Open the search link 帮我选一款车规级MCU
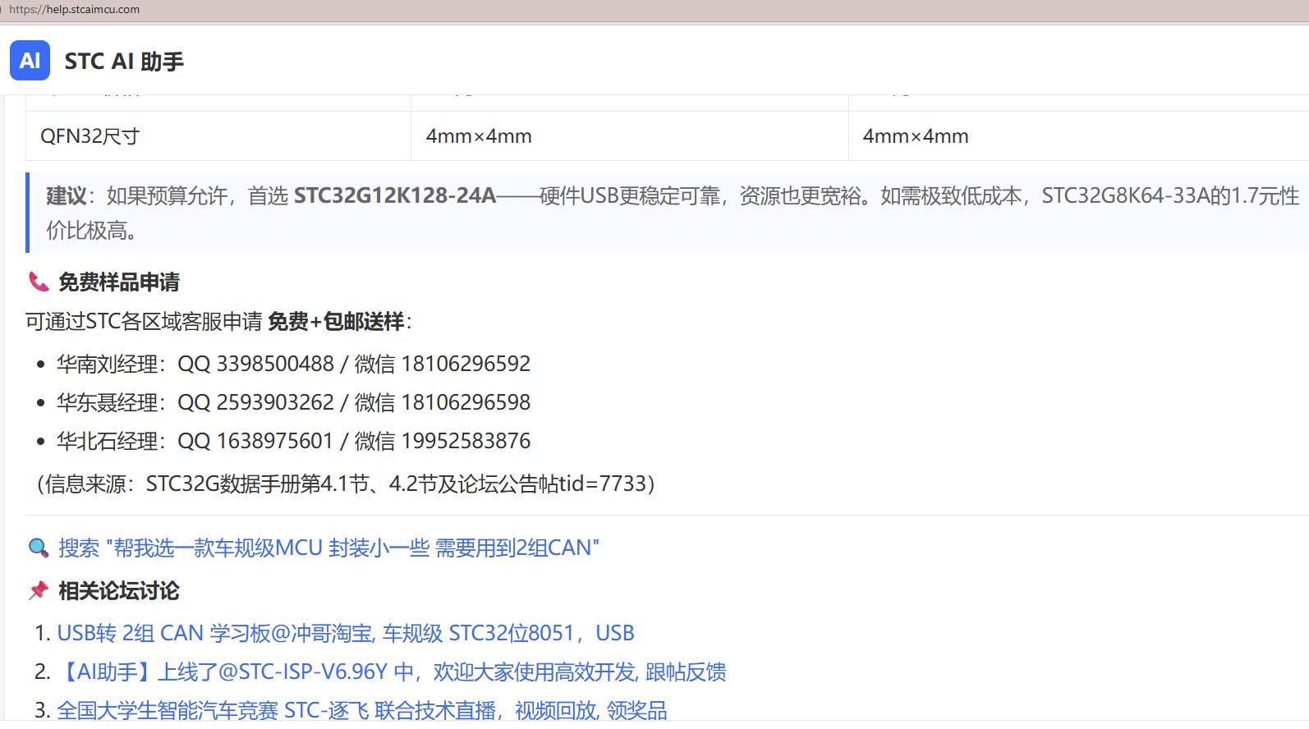Image resolution: width=1309 pixels, height=729 pixels. point(328,548)
